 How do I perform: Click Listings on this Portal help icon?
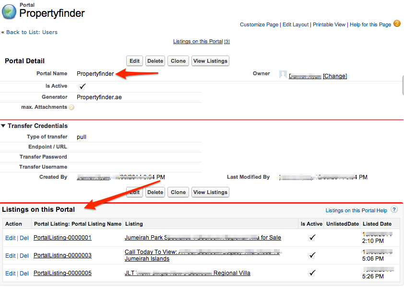394,209
